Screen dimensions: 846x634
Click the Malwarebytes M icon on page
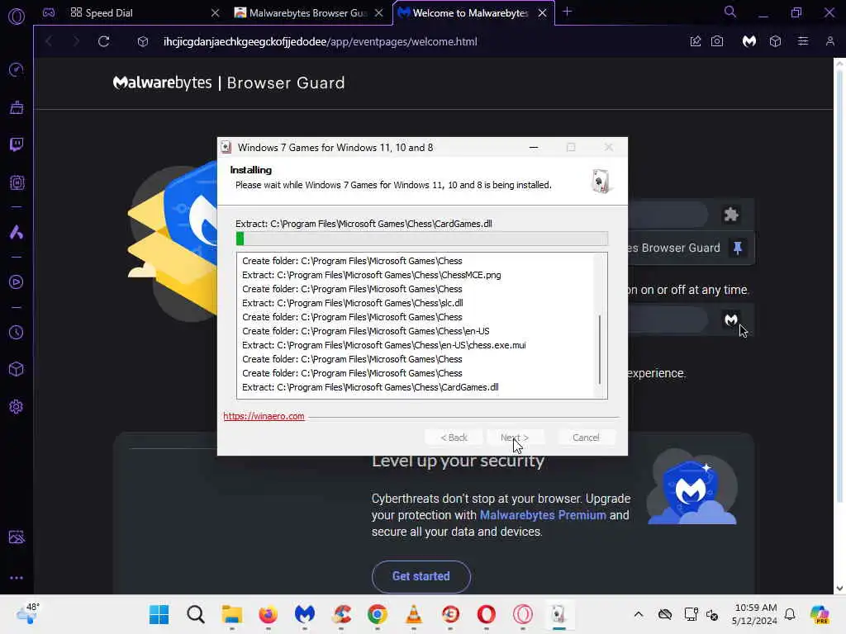click(730, 319)
